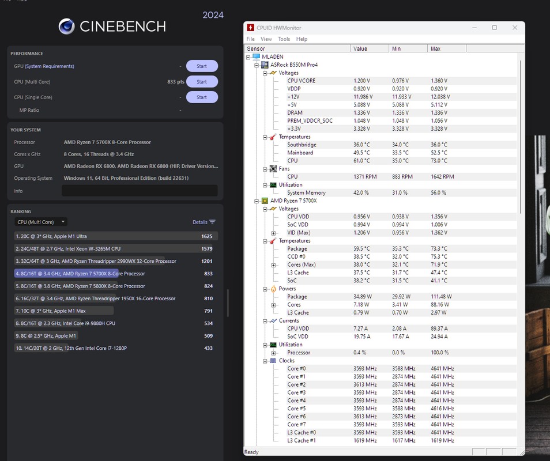Click the Ryzen Voltages lightning icon
The image size is (550, 461).
tap(273, 209)
